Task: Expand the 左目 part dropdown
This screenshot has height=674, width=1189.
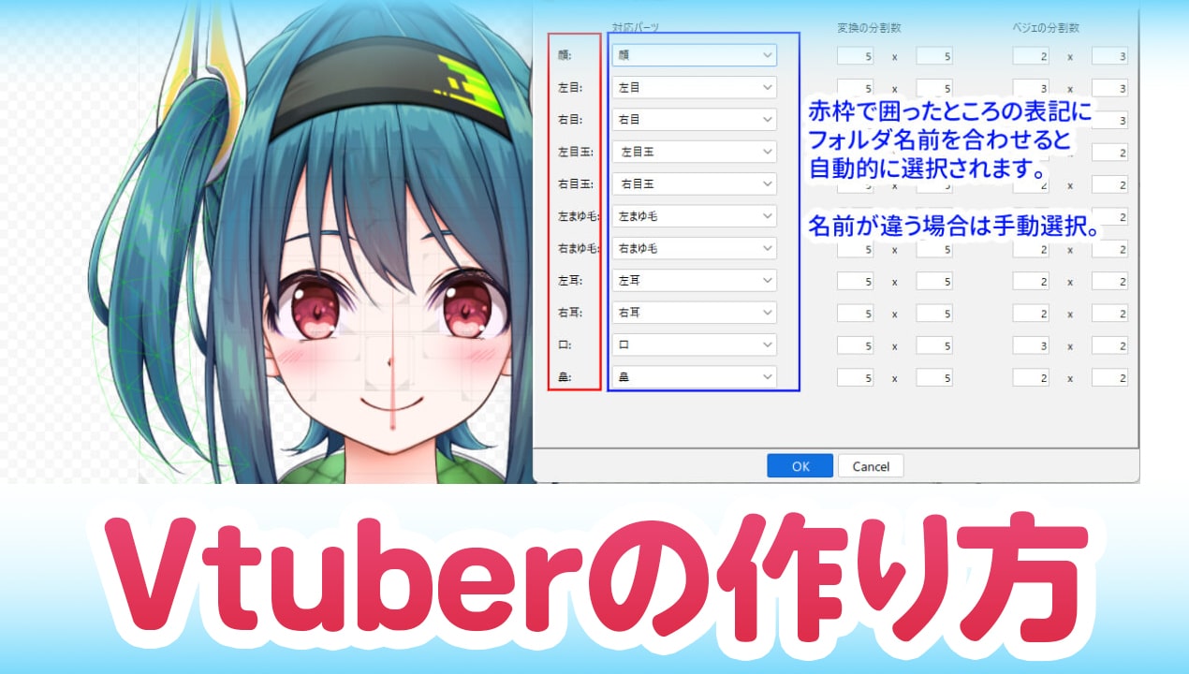Action: [x=694, y=87]
